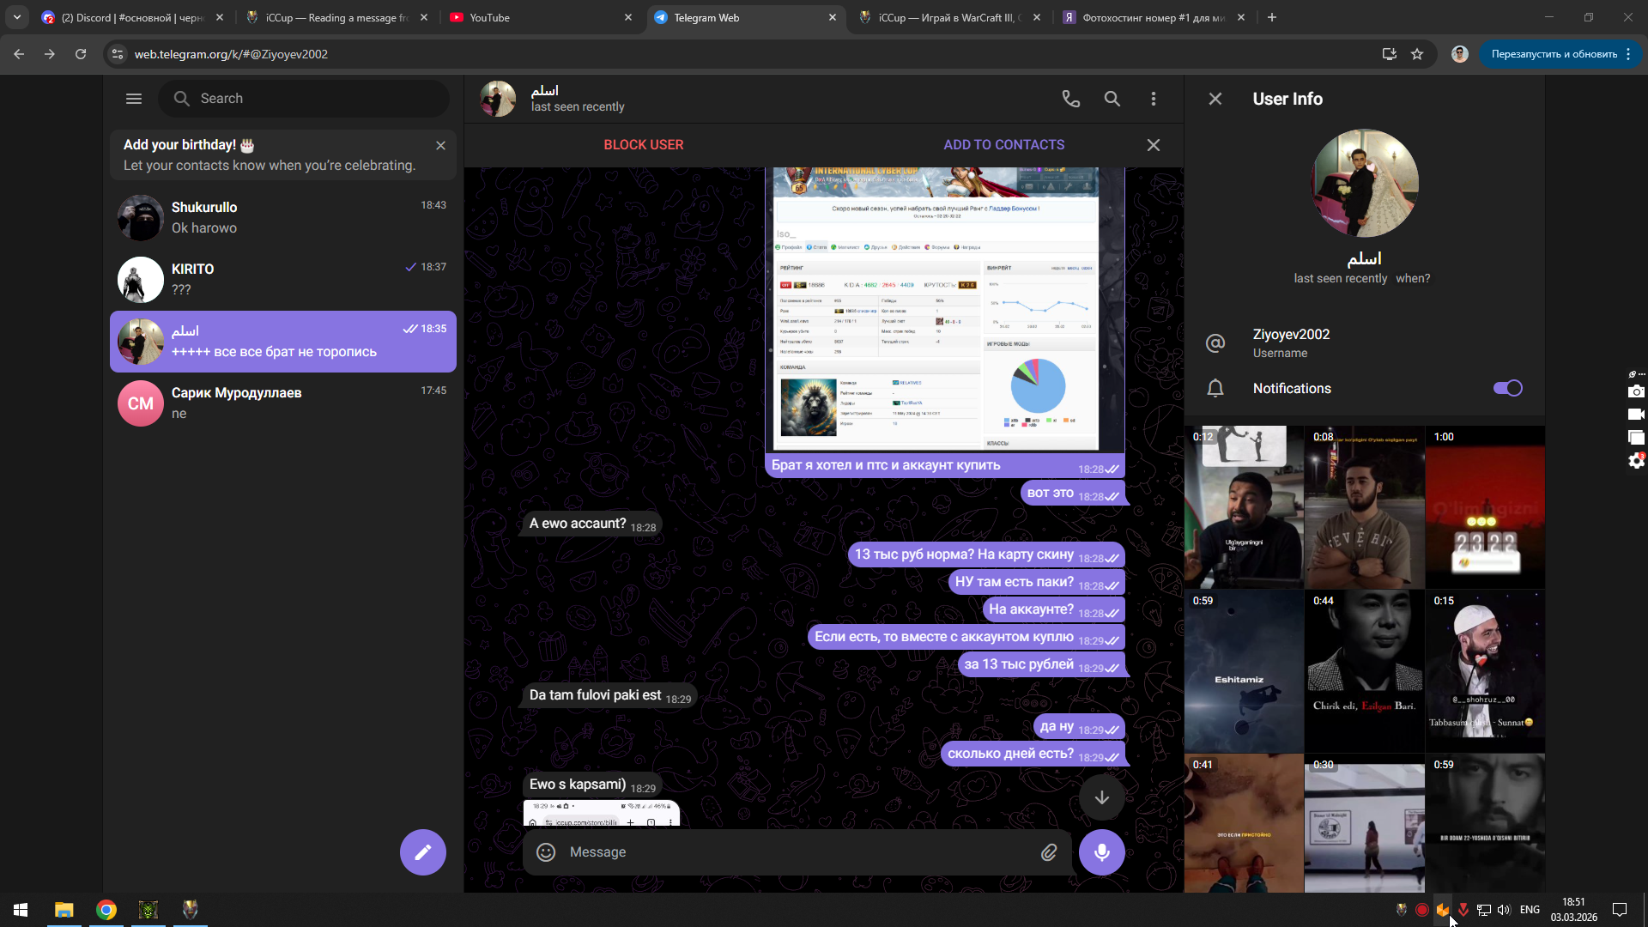Viewport: 1648px width, 927px height.
Task: Open the tab search dropdown arrow in Chrome
Action: click(x=16, y=17)
